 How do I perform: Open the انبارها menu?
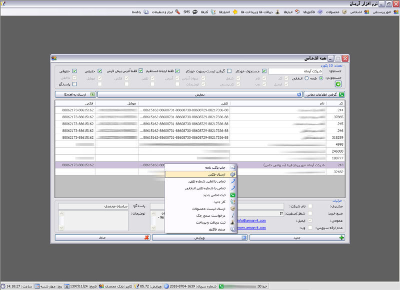pos(291,12)
